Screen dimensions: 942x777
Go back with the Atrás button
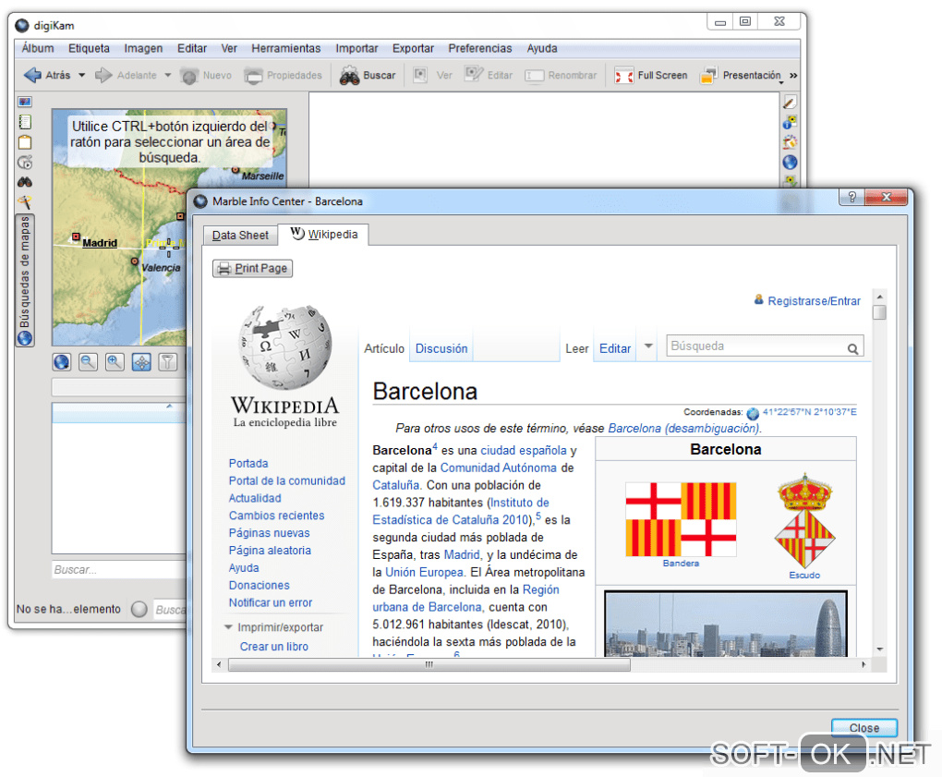tap(47, 75)
